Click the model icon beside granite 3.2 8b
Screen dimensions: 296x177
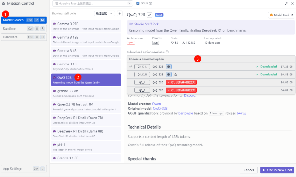click(x=54, y=91)
